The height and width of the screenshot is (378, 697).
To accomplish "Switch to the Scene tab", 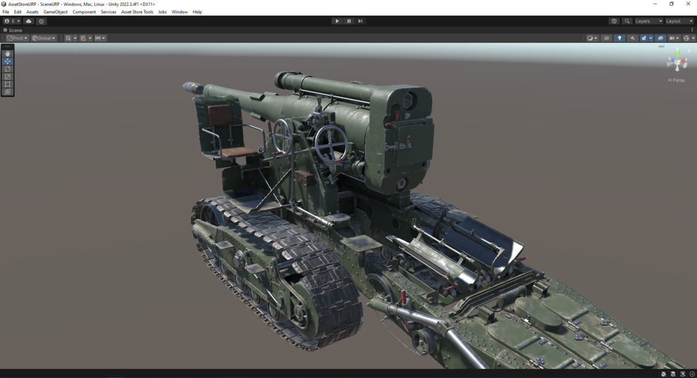I will point(15,30).
